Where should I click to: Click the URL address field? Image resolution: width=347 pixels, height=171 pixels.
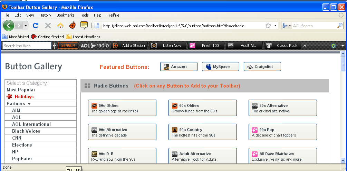point(183,26)
